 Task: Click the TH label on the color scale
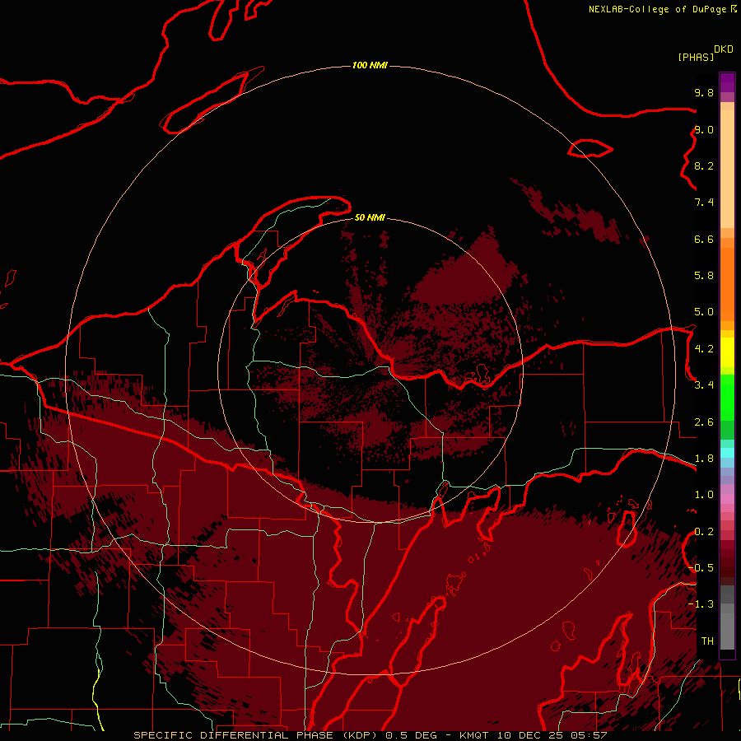click(707, 641)
